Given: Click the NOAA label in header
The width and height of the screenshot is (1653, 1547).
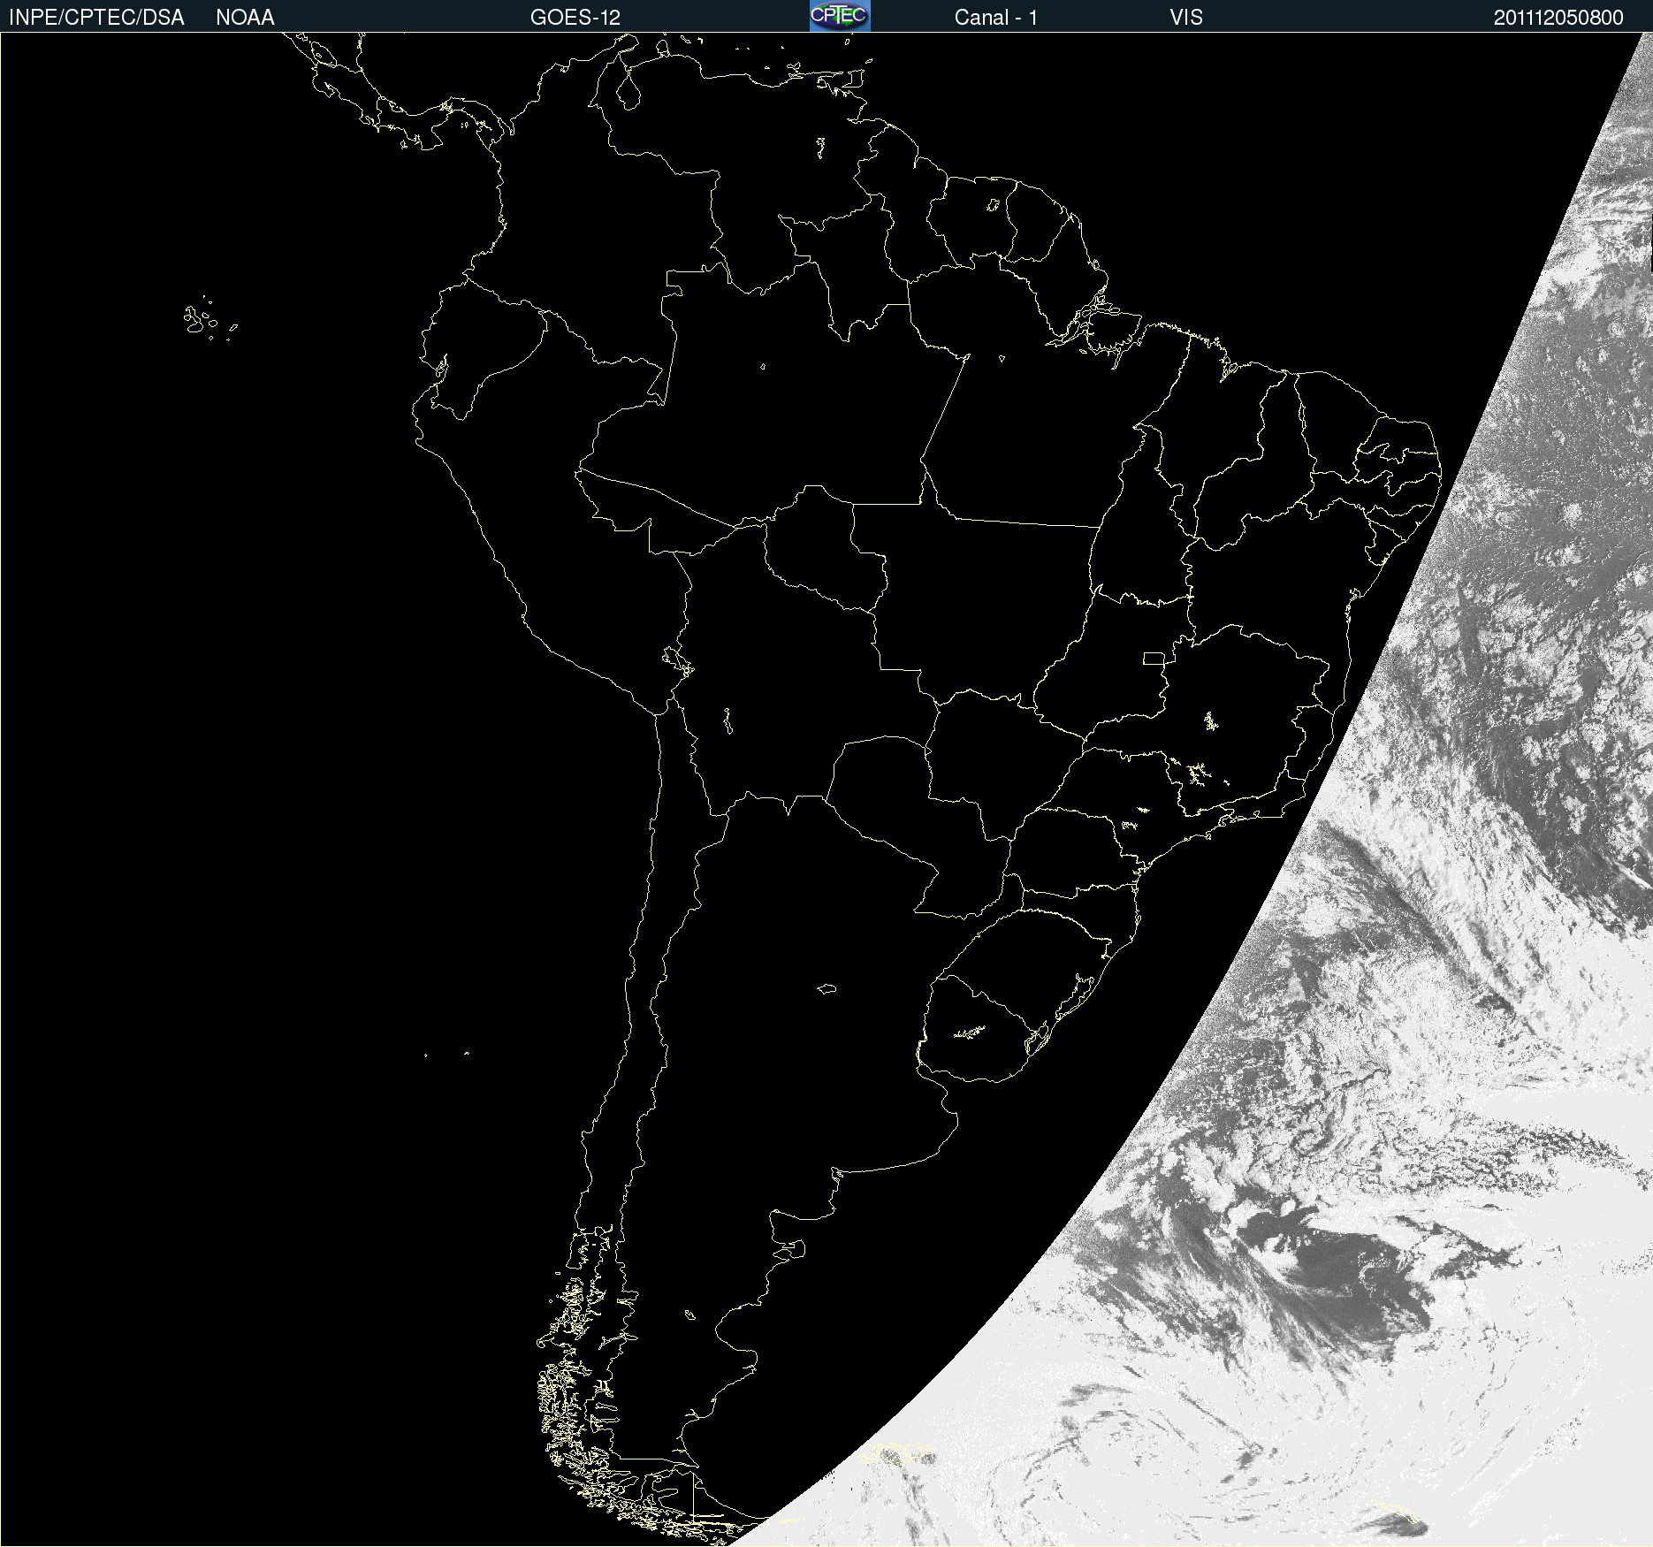Looking at the screenshot, I should tap(245, 18).
